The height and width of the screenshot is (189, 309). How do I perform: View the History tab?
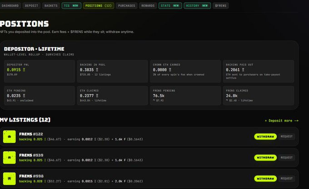197,6
